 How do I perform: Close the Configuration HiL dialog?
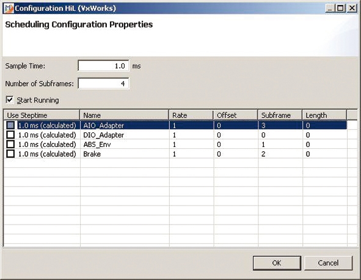coord(352,9)
